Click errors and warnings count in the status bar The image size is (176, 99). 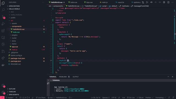pyautogui.click(x=24, y=98)
